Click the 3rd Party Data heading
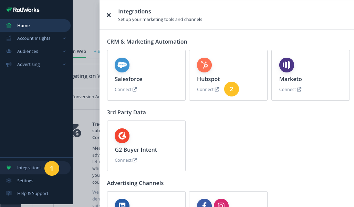This screenshot has height=207, width=354. click(x=126, y=112)
